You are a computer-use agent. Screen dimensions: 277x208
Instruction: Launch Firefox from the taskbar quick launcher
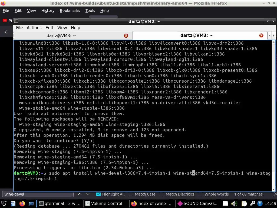[x=22, y=204]
